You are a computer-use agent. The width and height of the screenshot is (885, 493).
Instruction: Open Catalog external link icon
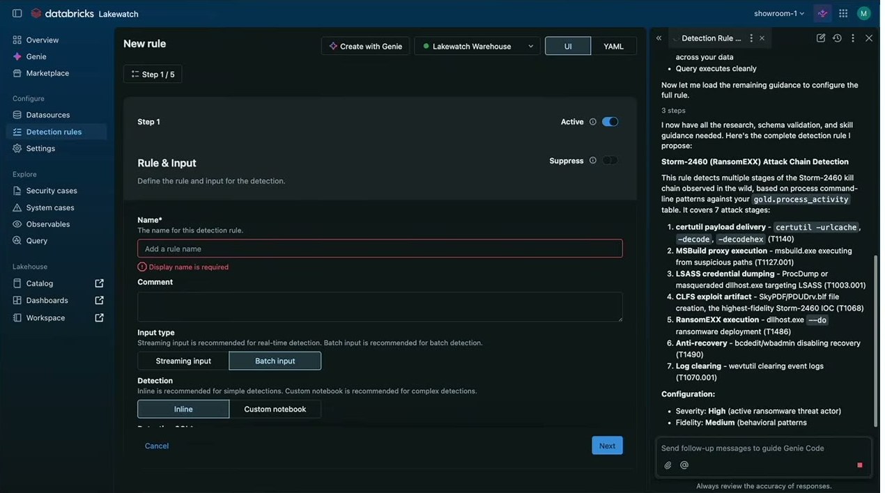[x=100, y=283]
